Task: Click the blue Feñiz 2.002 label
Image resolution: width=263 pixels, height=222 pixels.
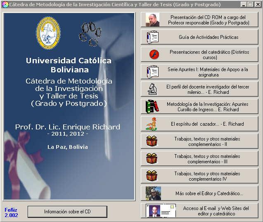Action: pyautogui.click(x=11, y=212)
